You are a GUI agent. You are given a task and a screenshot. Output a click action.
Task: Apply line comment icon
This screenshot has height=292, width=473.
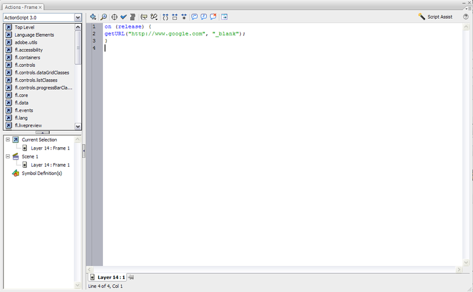click(x=204, y=17)
